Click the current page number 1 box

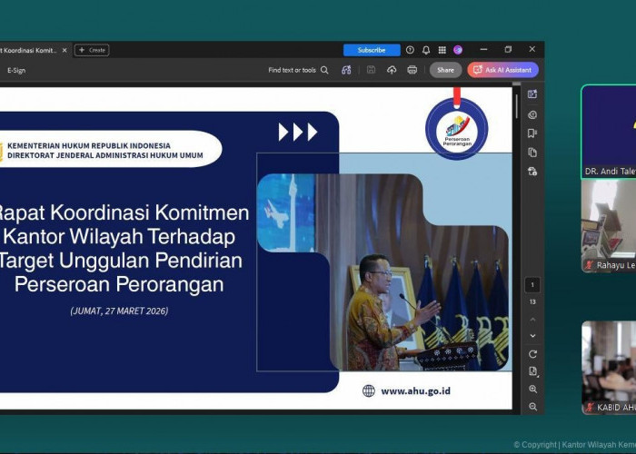pos(532,285)
